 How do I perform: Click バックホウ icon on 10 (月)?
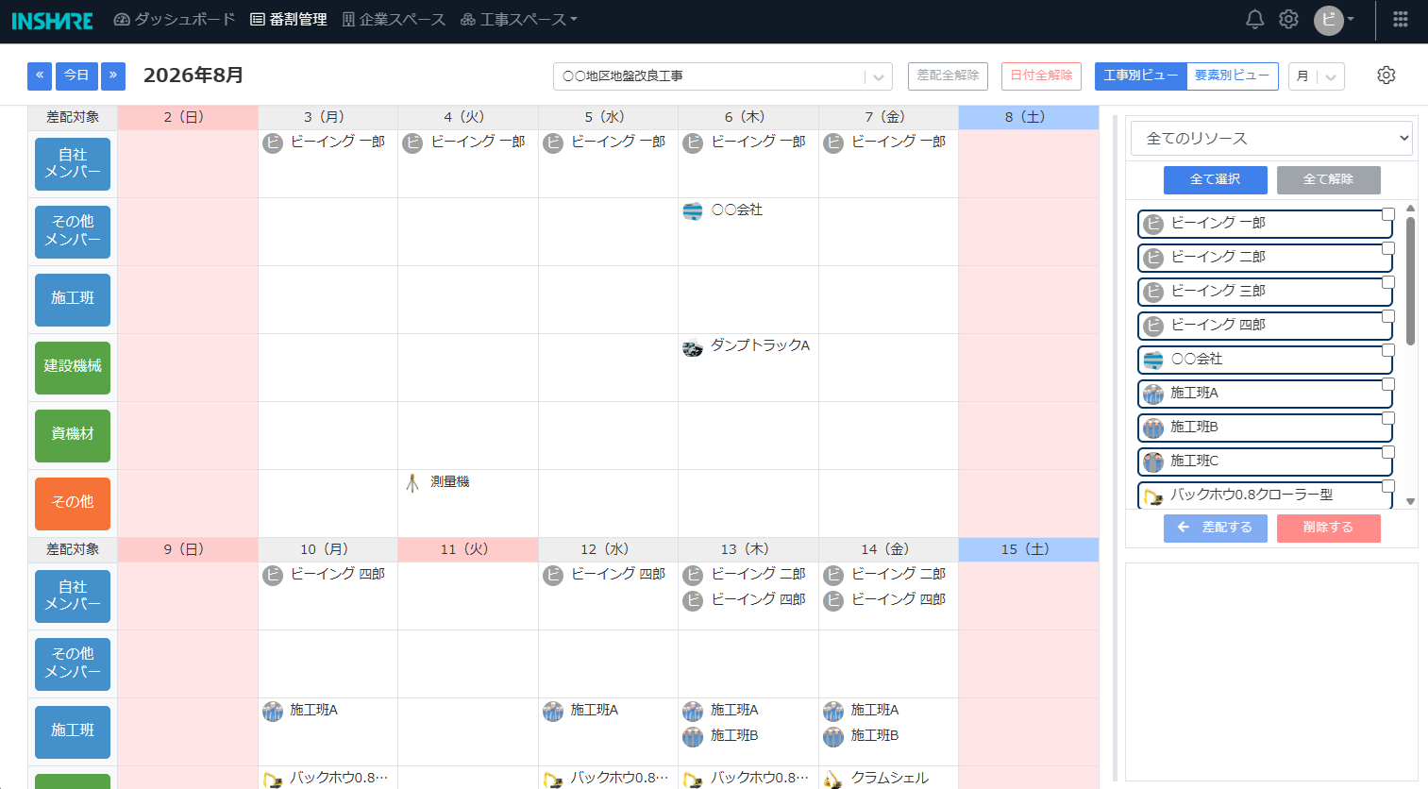pos(273,780)
